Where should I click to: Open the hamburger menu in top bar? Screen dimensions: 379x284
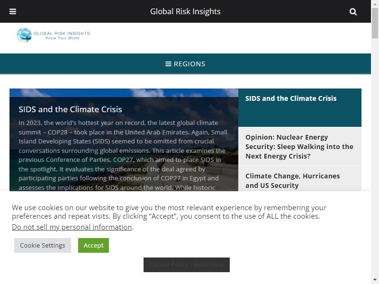coord(13,11)
